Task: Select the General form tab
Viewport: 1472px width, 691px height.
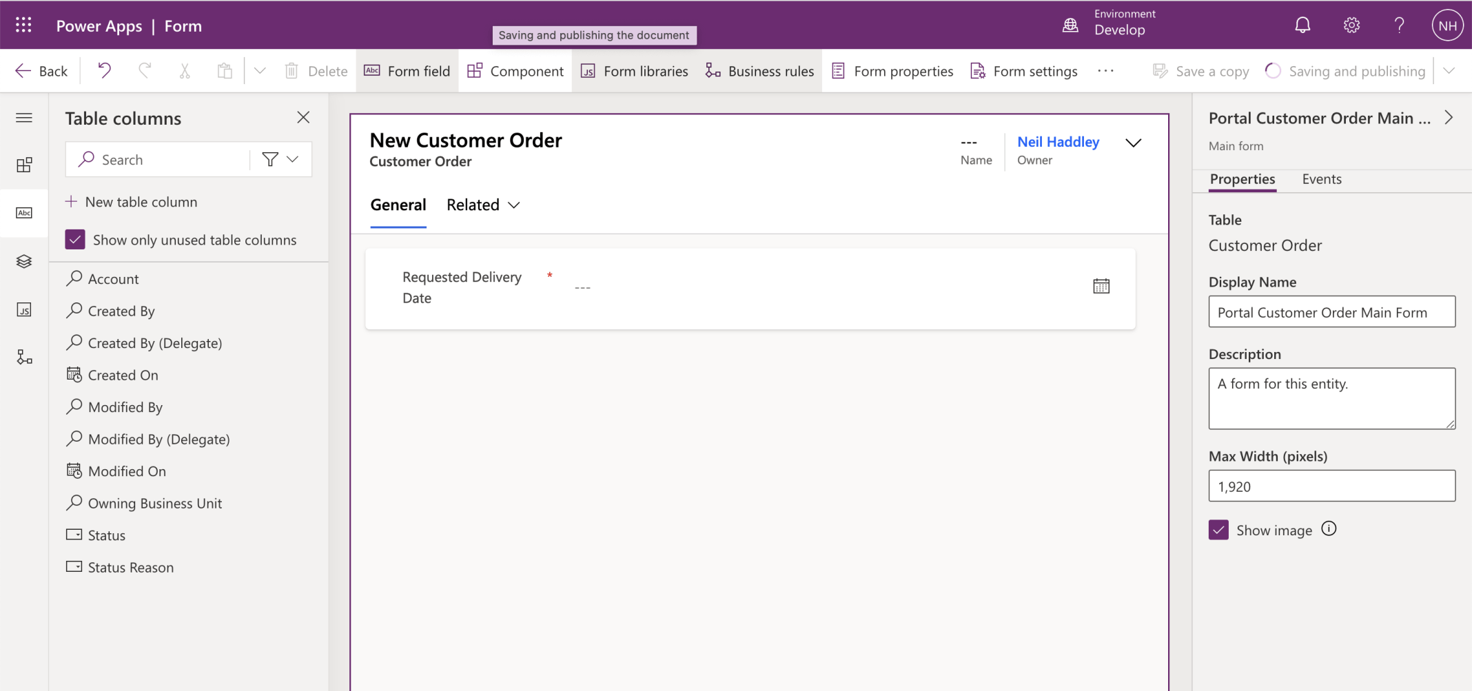Action: coord(398,205)
